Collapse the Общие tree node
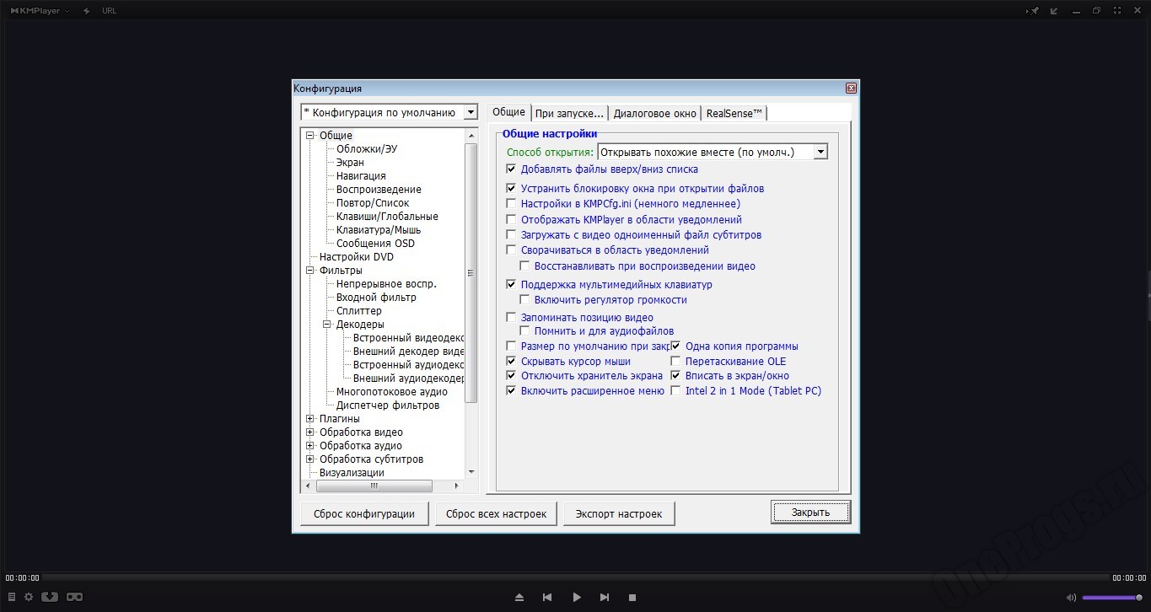 (x=310, y=136)
